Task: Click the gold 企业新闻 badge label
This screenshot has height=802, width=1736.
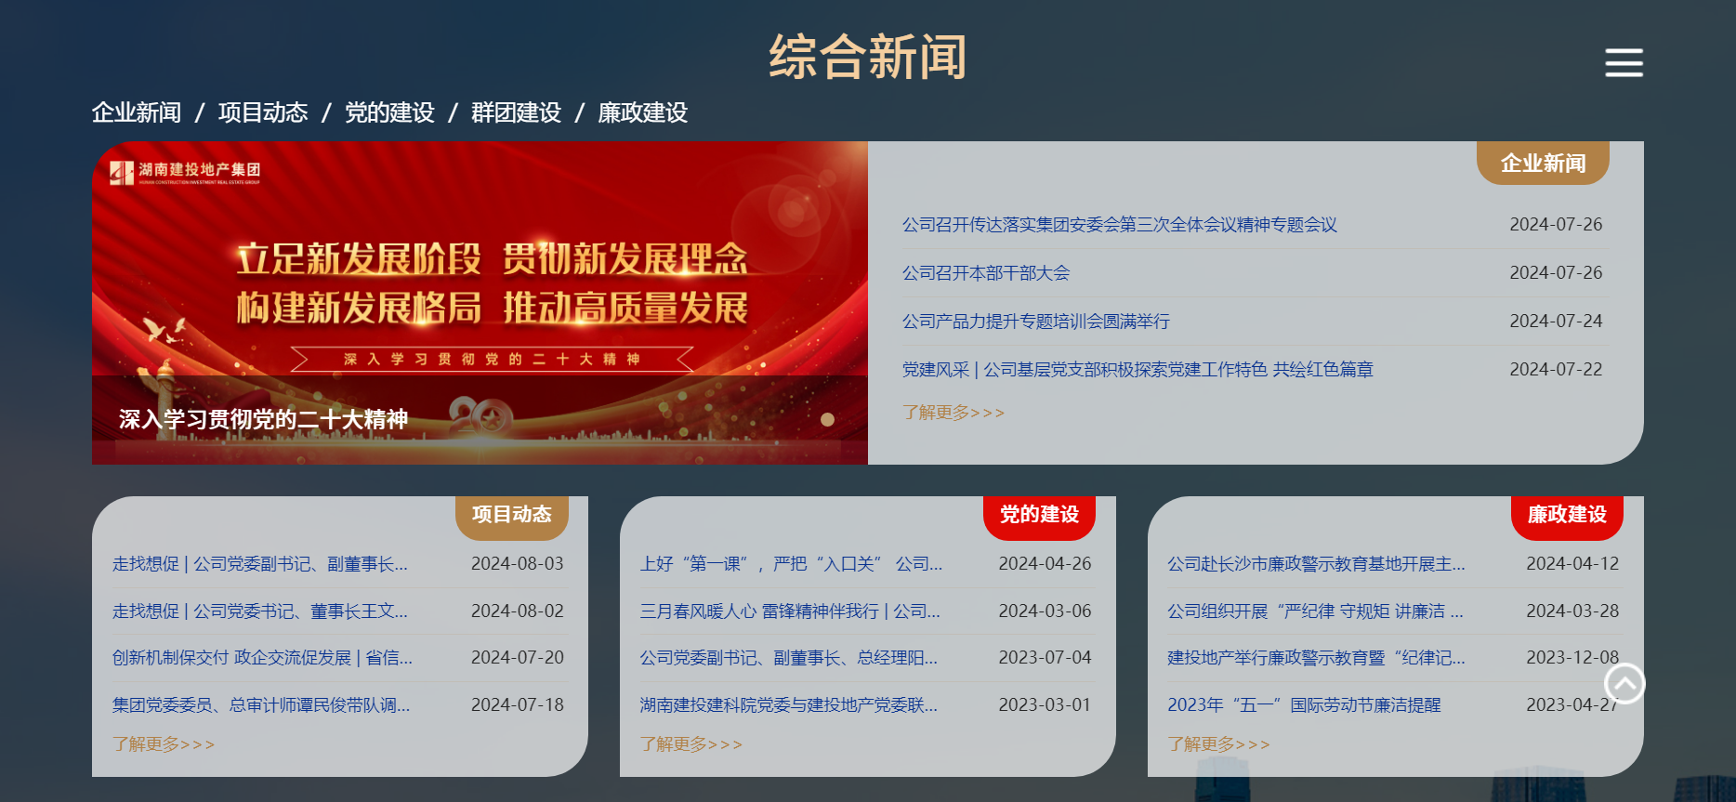Action: point(1543,164)
